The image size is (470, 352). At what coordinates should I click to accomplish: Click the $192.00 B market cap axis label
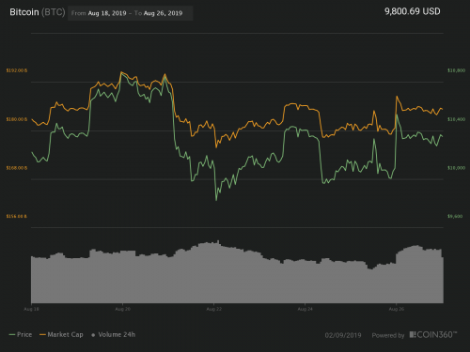pyautogui.click(x=17, y=70)
